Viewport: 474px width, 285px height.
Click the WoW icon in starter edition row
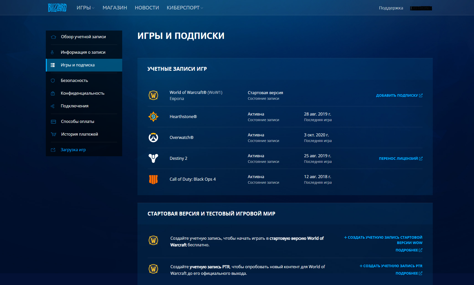point(153,240)
